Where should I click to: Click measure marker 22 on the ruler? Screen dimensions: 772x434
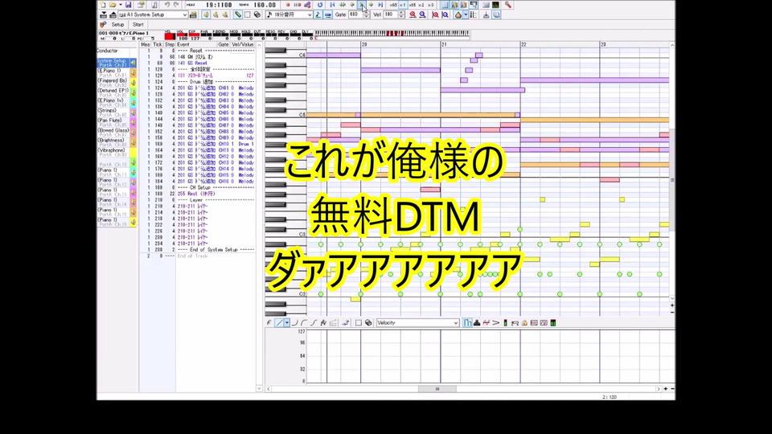(x=524, y=44)
